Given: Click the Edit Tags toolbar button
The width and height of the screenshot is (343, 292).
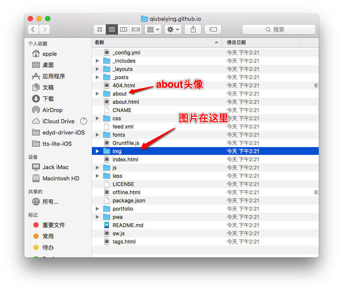Looking at the screenshot, I should pyautogui.click(x=212, y=29).
